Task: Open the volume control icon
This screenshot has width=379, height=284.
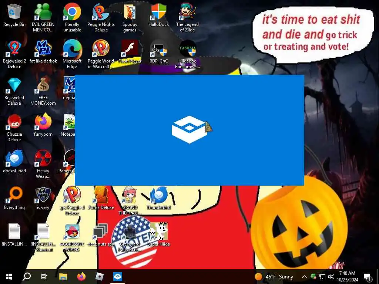Action: 331,277
